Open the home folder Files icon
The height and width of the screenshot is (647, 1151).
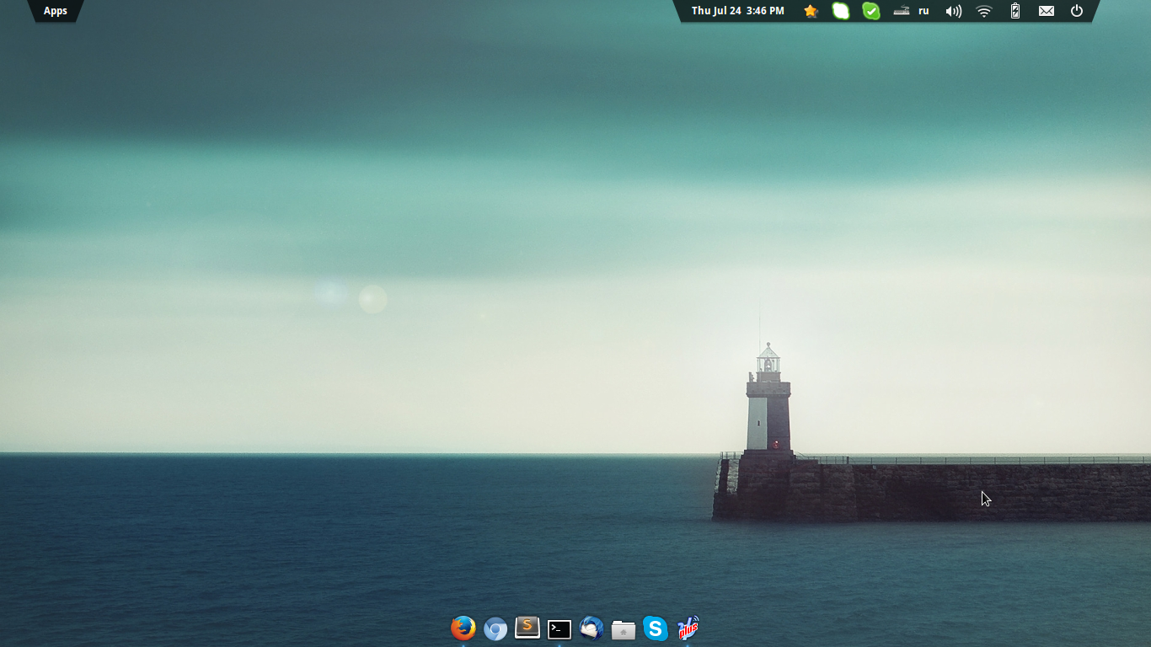coord(624,629)
